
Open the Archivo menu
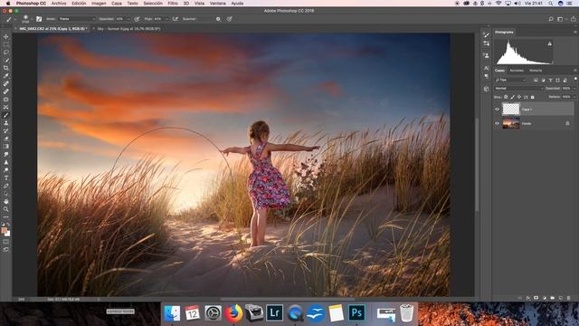pyautogui.click(x=59, y=4)
